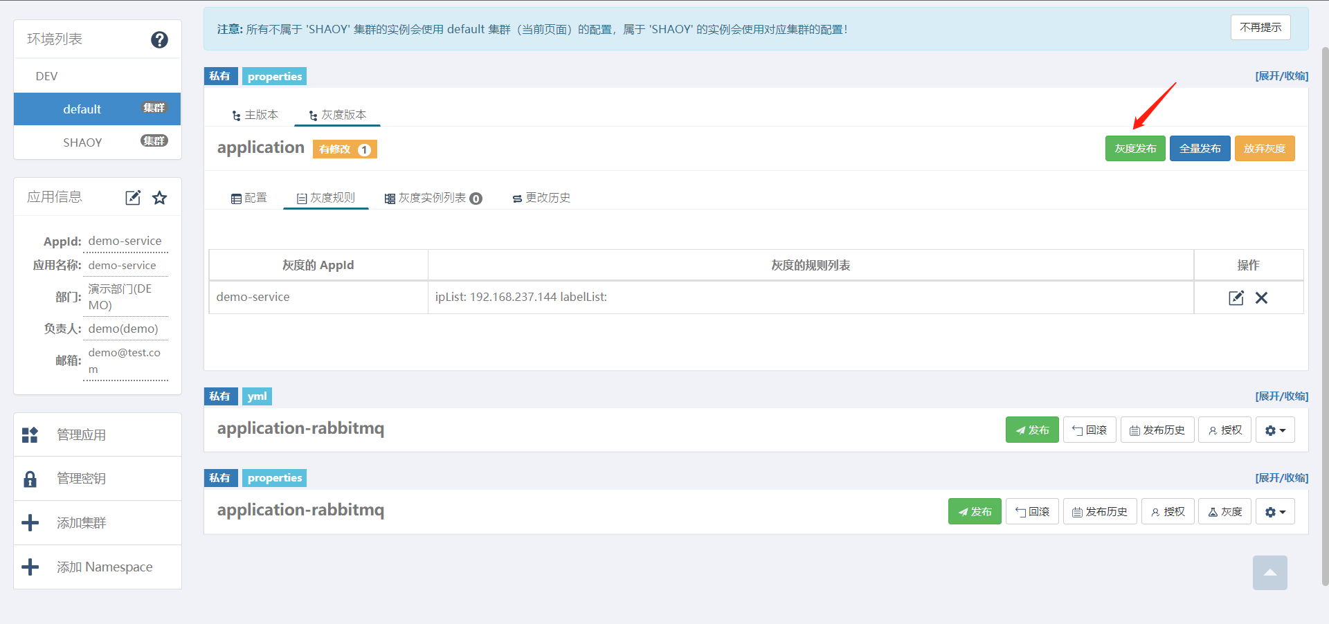Dismiss notice with 不再提示 button

tap(1260, 28)
